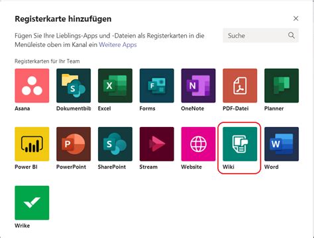
Task: Add the Wrike checkmark app
Action: 32,203
